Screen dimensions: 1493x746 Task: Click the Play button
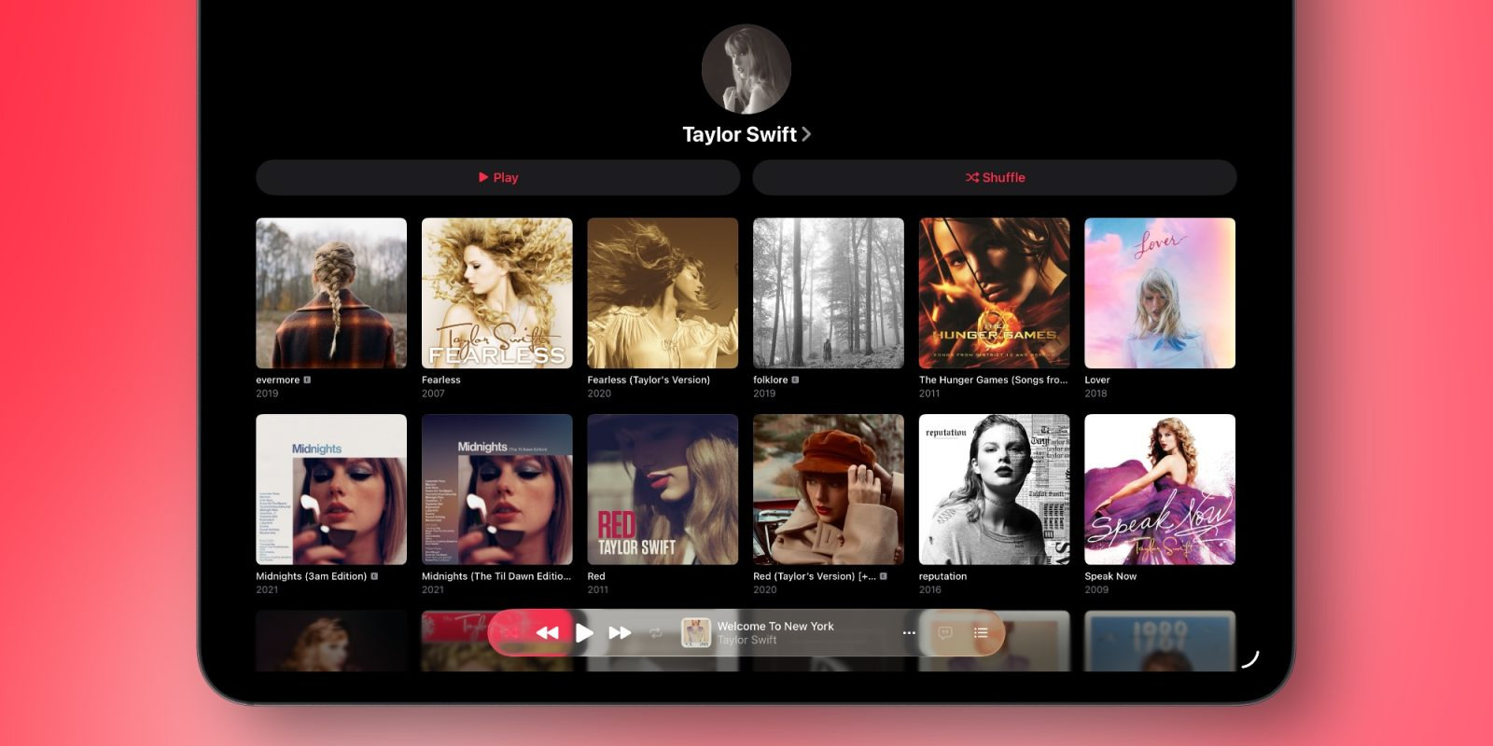point(498,177)
